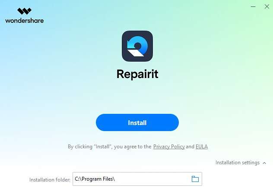Minimize the installer window
This screenshot has height=188, width=273.
coord(253,6)
